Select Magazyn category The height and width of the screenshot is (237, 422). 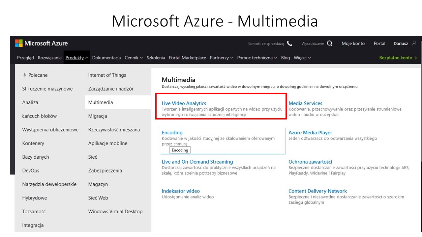point(98,184)
